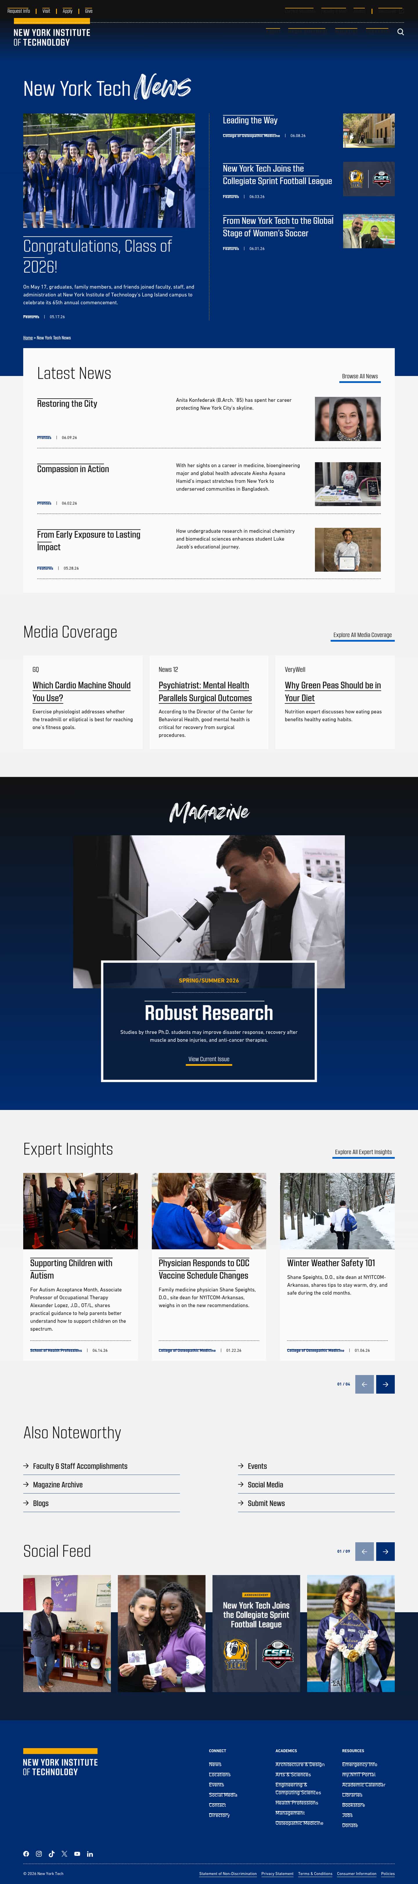Open Global Stage of Women's Soccer article
The height and width of the screenshot is (1884, 418).
278,227
